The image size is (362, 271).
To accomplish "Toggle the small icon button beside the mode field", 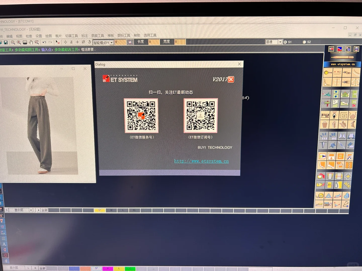I will click(x=130, y=42).
